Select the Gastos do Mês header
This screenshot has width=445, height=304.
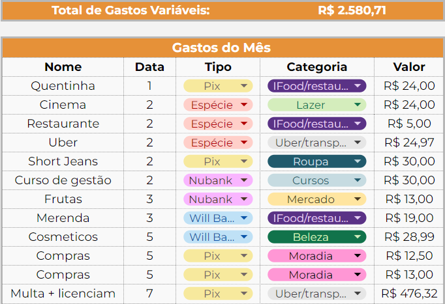point(222,48)
